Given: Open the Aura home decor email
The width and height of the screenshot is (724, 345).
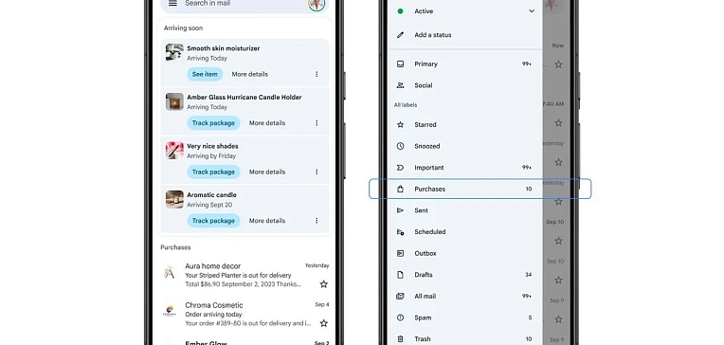Looking at the screenshot, I should click(244, 275).
